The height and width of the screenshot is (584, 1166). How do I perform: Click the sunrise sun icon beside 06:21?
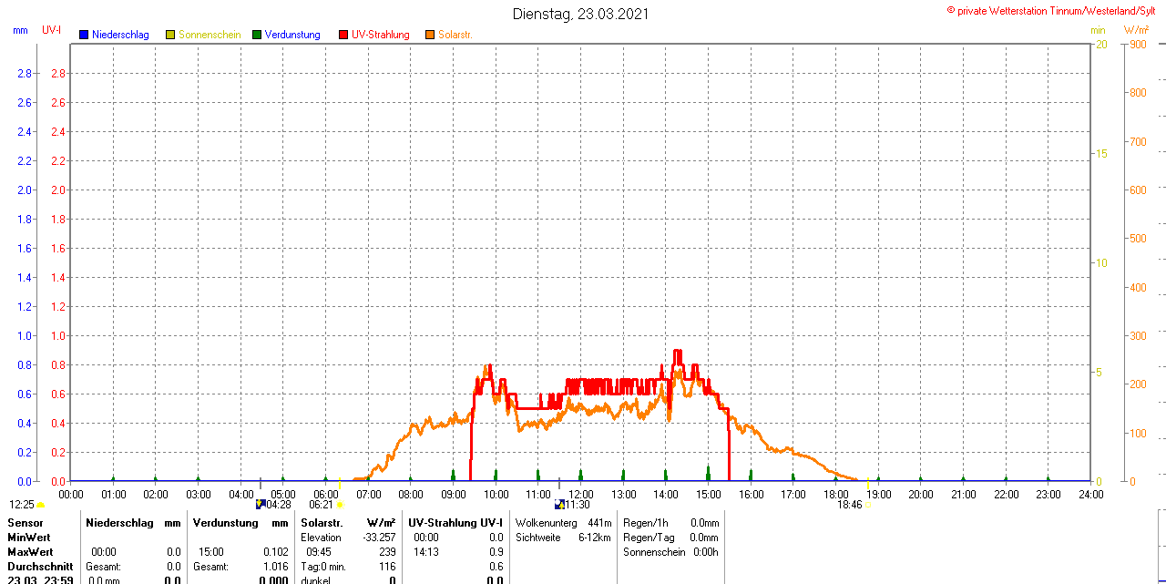(340, 505)
